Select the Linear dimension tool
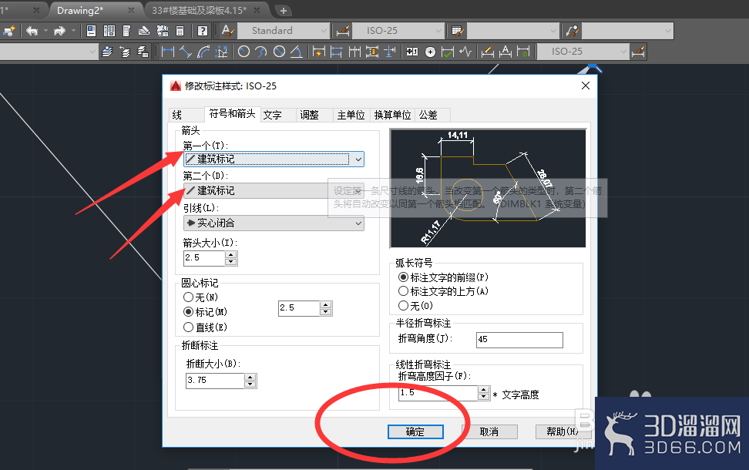 168,52
